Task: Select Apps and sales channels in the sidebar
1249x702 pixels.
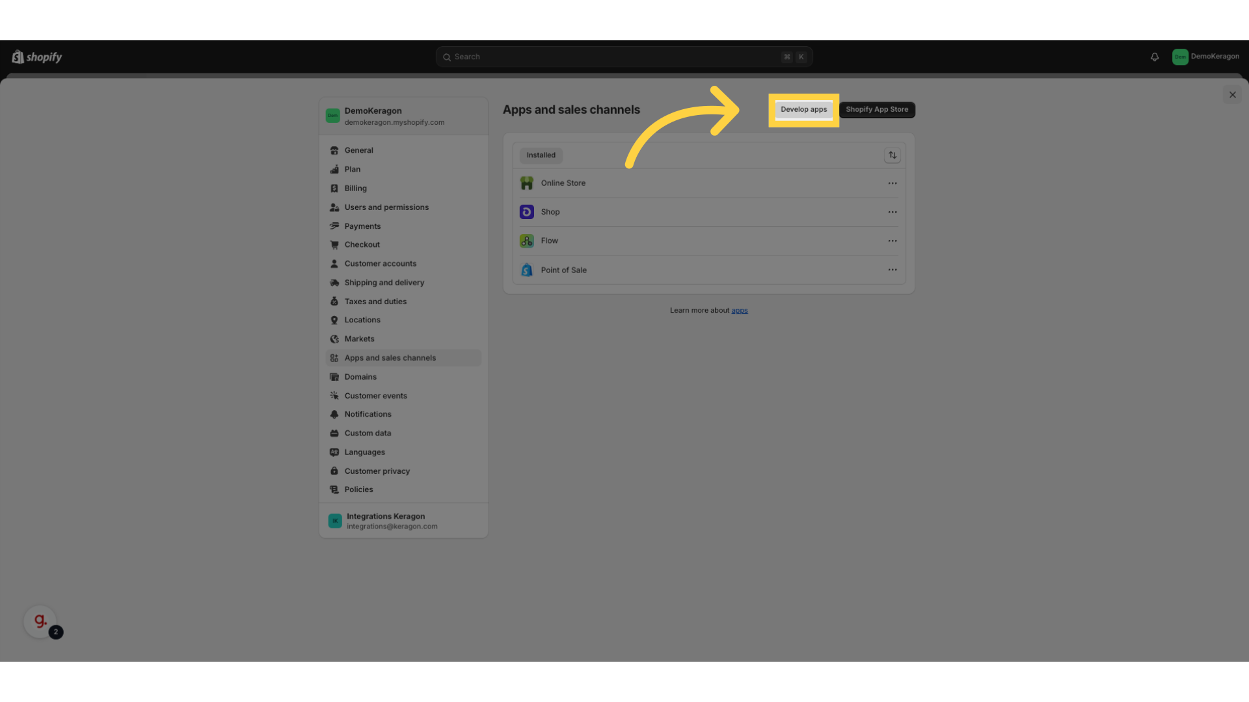Action: (x=403, y=358)
